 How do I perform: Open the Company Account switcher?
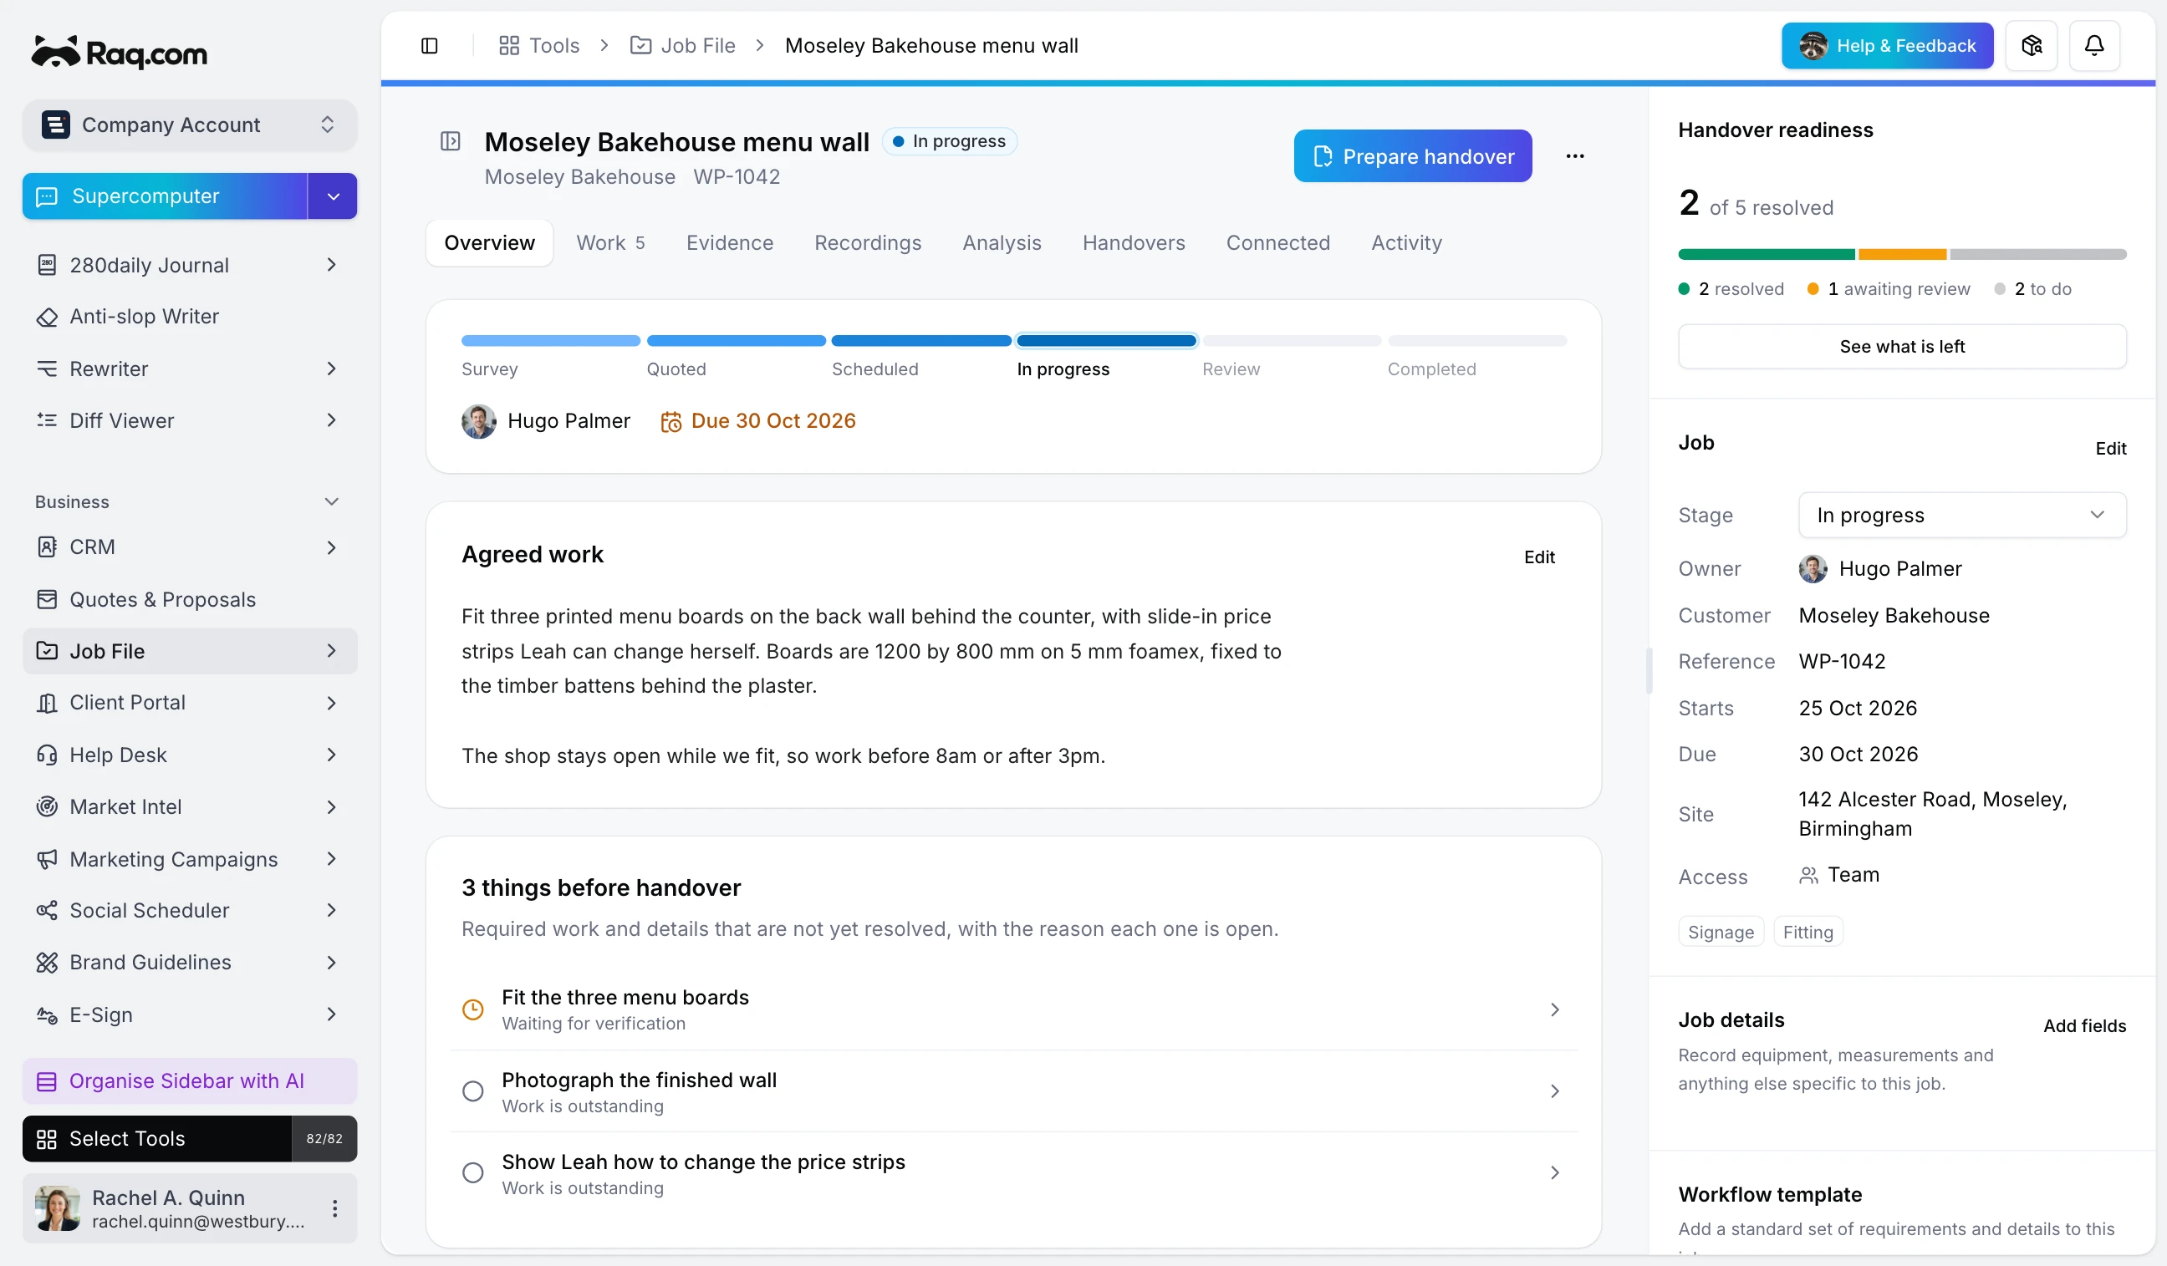click(189, 125)
